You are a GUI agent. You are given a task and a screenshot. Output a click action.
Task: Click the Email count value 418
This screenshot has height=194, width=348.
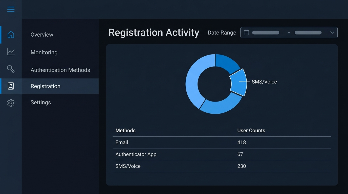[x=242, y=142]
